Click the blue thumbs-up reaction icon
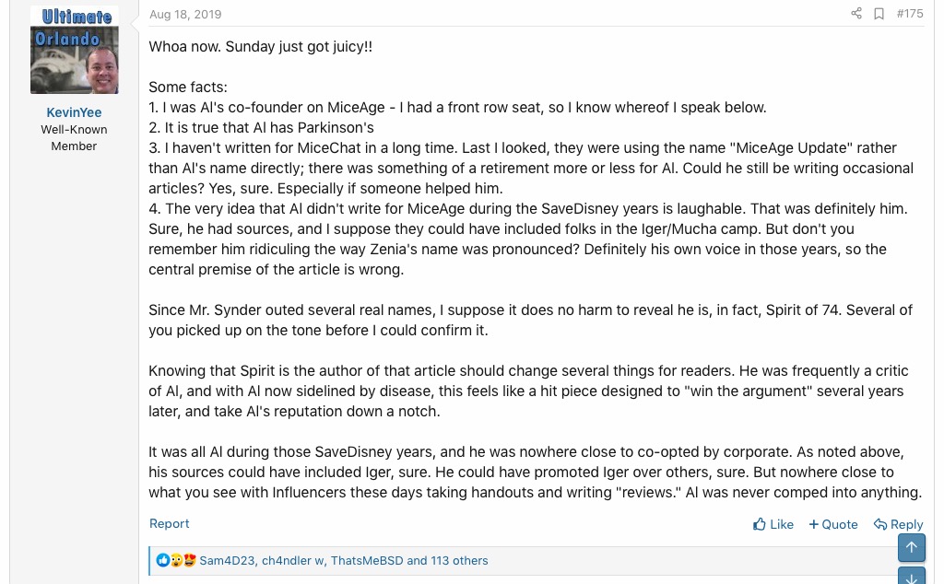 [163, 560]
